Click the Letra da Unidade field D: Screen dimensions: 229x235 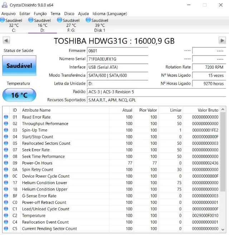click(x=117, y=83)
